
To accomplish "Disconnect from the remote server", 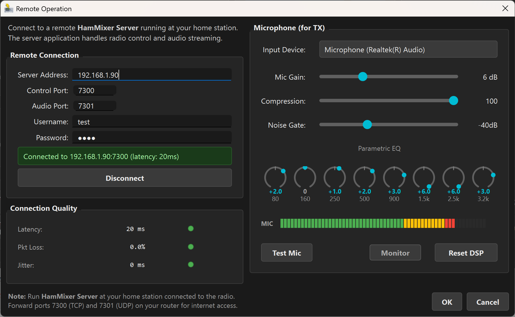I will (125, 178).
